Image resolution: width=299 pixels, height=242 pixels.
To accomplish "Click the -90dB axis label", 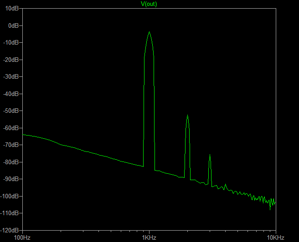I will [11, 179].
